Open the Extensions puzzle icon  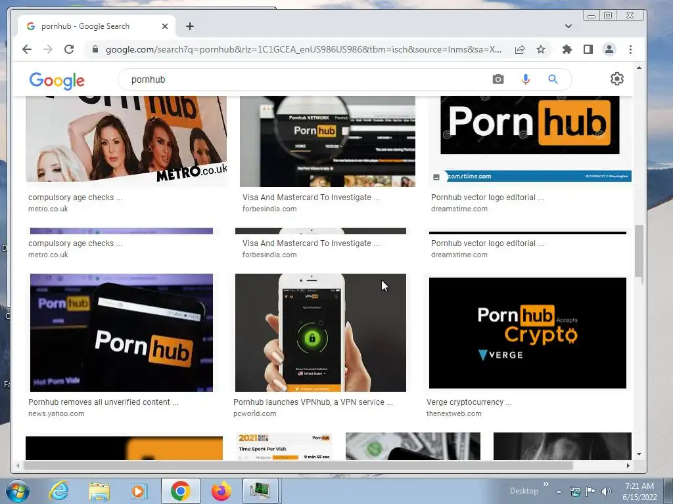567,49
